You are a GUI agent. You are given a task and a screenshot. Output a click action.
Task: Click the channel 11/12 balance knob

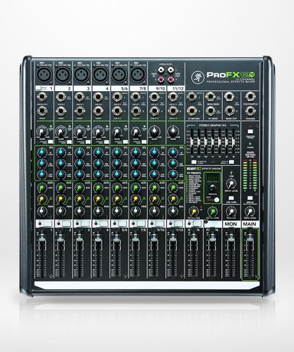[173, 211]
